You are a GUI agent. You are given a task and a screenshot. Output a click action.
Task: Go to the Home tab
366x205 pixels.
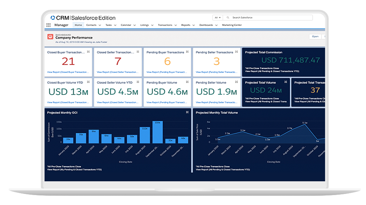78,25
